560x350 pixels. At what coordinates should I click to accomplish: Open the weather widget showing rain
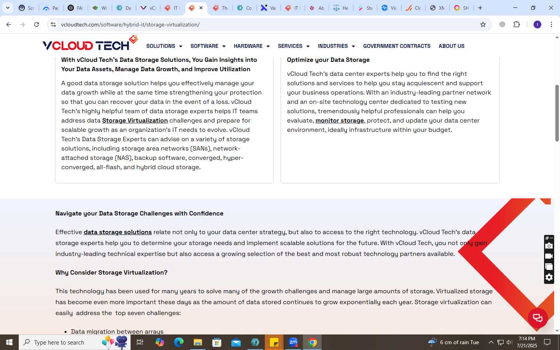[x=453, y=342]
